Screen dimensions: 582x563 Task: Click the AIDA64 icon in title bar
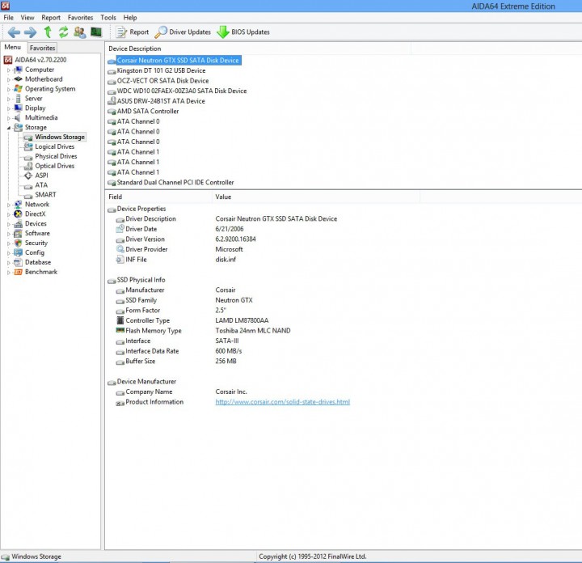point(6,5)
